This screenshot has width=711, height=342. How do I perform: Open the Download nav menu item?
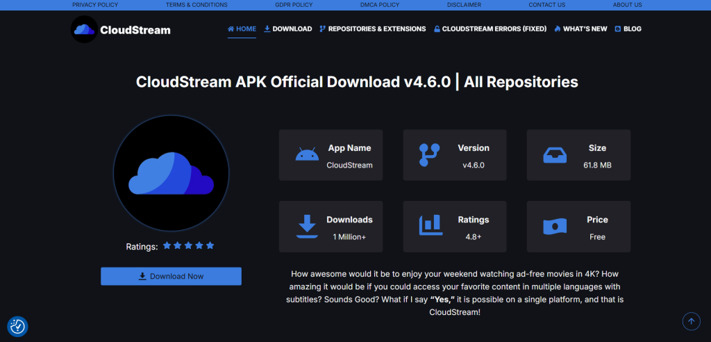click(x=288, y=29)
